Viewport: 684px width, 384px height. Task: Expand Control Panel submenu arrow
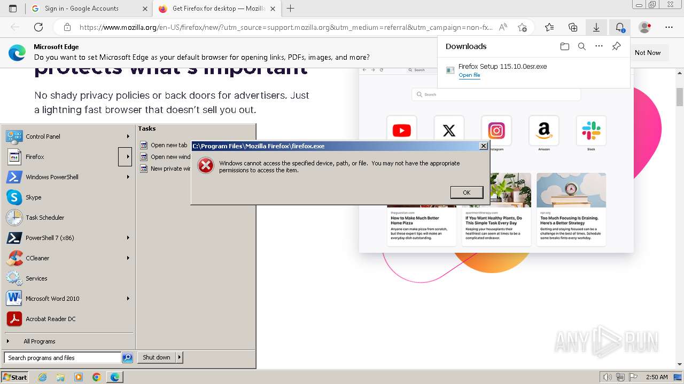tap(128, 137)
